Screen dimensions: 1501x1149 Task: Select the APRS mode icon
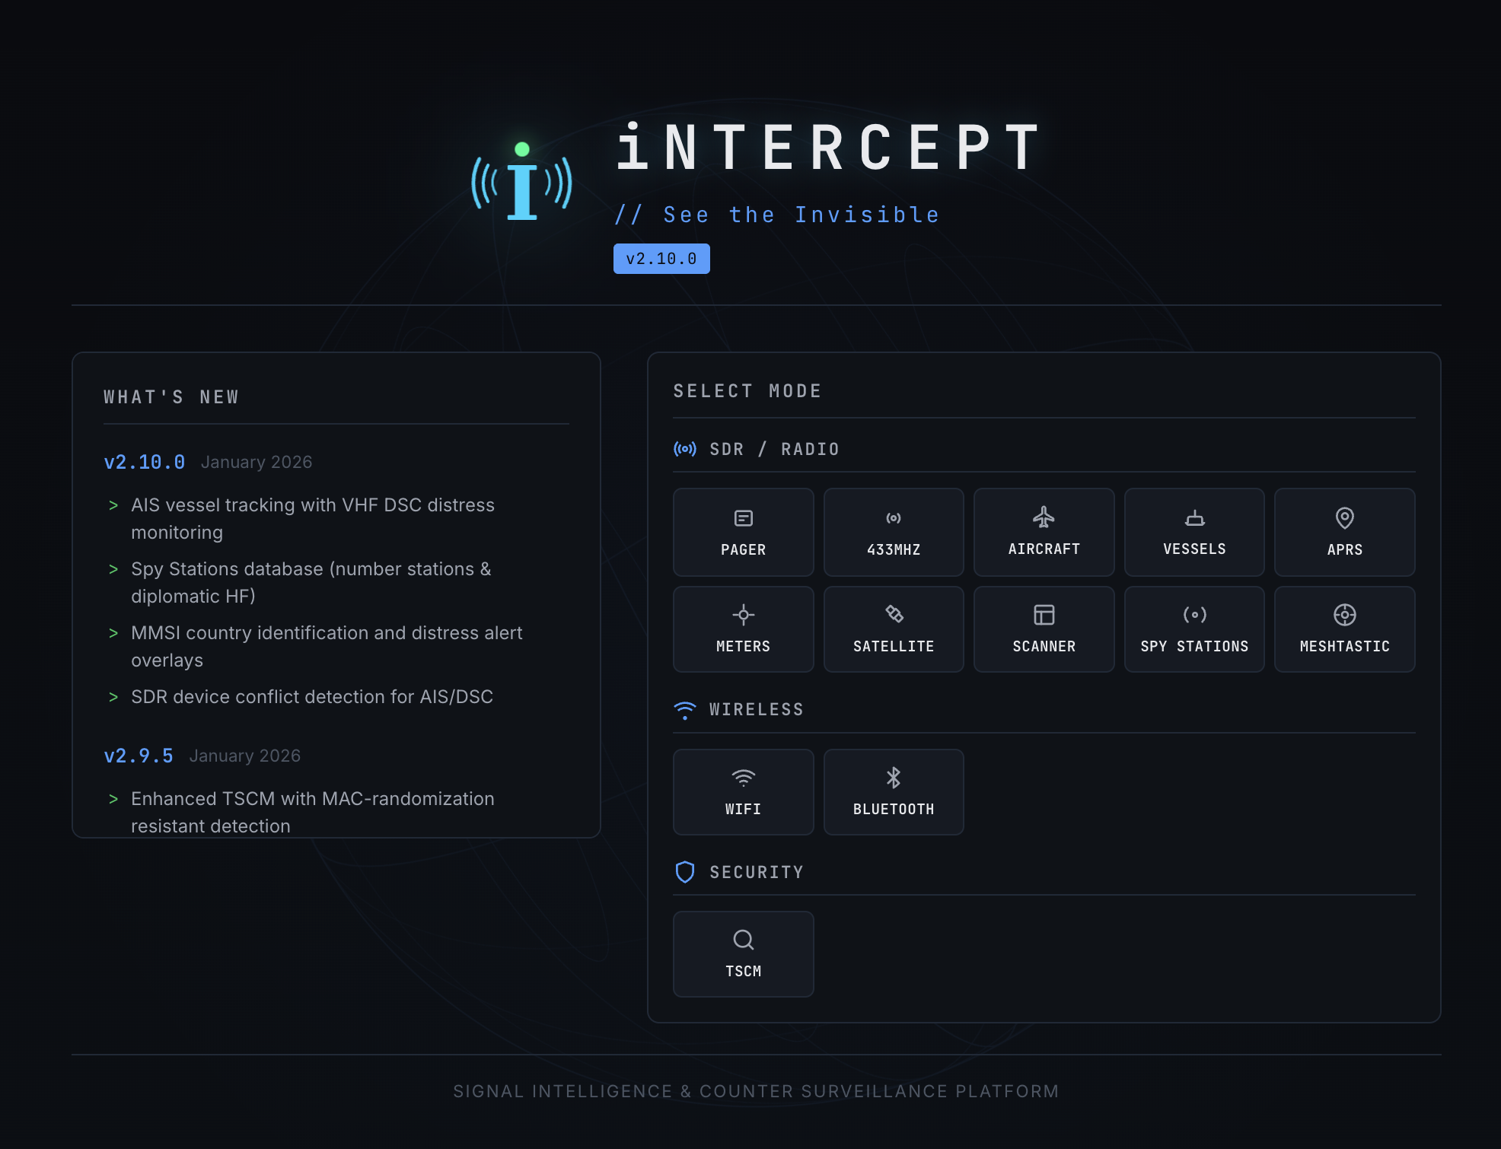tap(1344, 532)
